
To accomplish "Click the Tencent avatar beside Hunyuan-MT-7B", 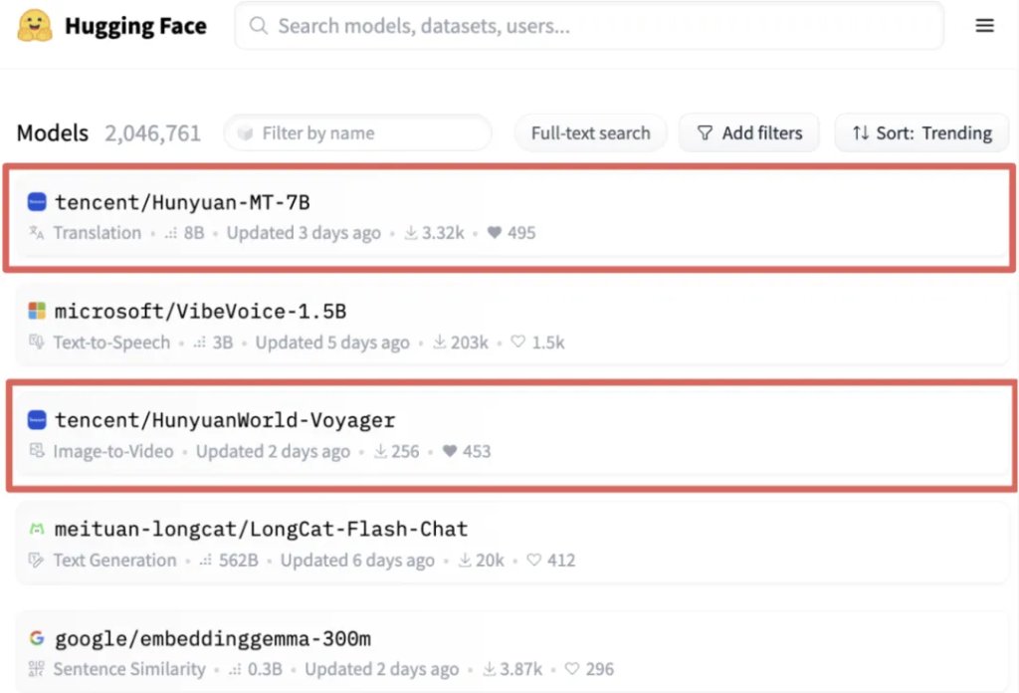I will tap(37, 202).
